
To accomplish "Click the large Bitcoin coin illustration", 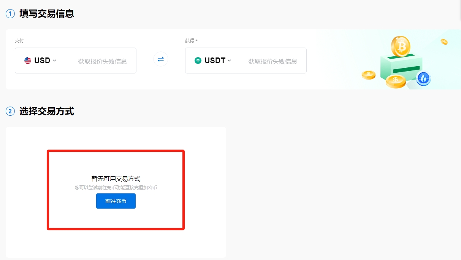I will coord(401,46).
